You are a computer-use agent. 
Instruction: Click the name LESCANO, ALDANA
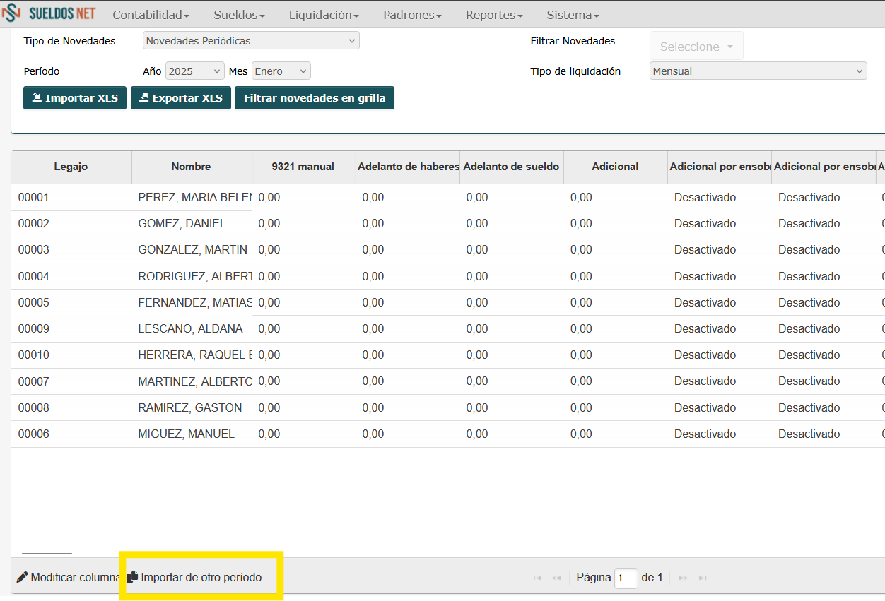click(190, 329)
